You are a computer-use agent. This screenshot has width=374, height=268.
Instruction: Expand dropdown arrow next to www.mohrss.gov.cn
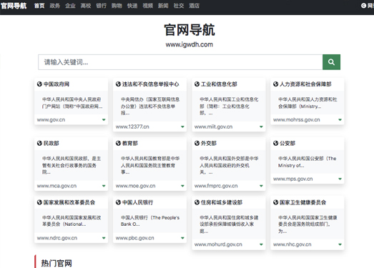pos(340,119)
